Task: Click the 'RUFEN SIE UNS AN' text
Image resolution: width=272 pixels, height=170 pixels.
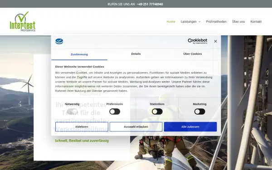Action: [x=121, y=4]
